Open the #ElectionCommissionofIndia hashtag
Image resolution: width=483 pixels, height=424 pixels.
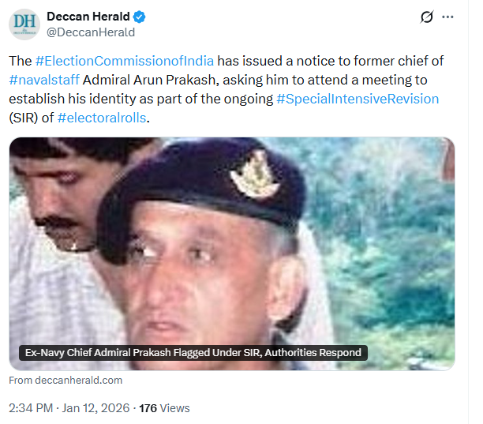(124, 61)
